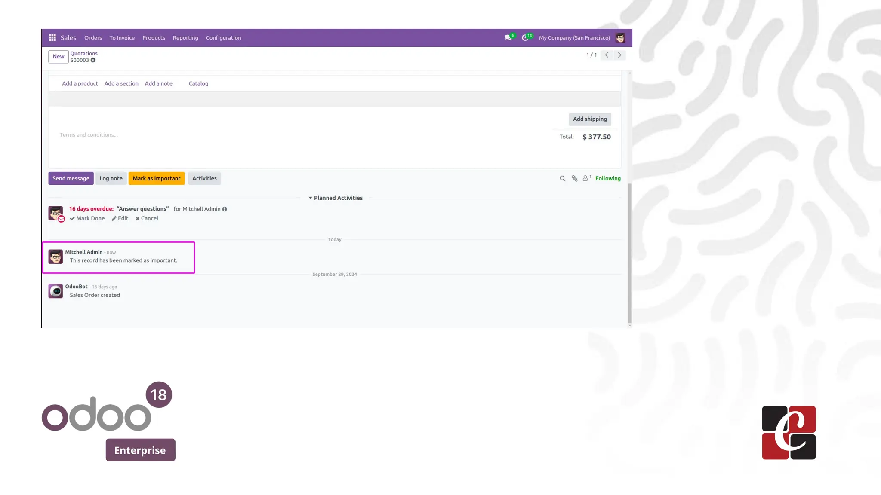Open the Configuration menu
The height and width of the screenshot is (495, 881).
pos(223,38)
